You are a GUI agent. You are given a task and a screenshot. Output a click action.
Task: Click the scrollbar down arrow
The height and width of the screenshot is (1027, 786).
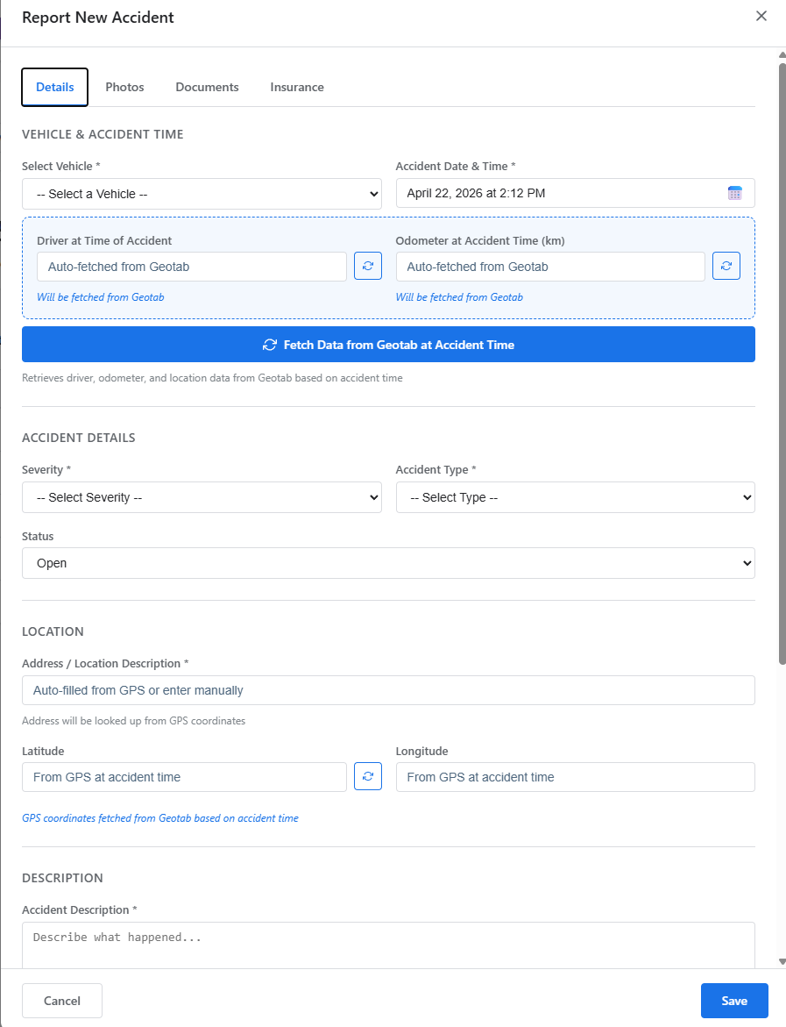click(x=782, y=961)
